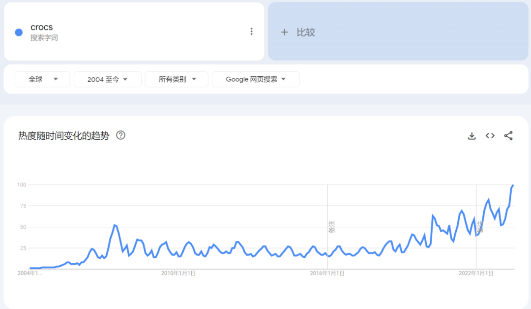The image size is (531, 309).
Task: Click the 搜索字词 label under crocs
Action: [41, 36]
